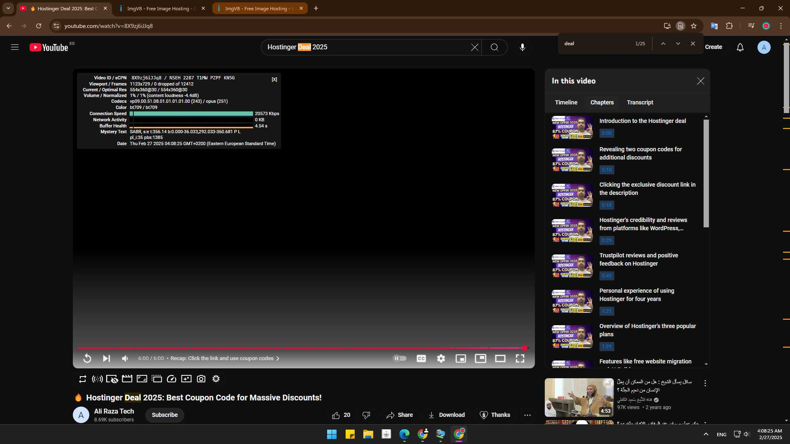This screenshot has width=790, height=444.
Task: Open the extension options cog under player
Action: [x=216, y=379]
